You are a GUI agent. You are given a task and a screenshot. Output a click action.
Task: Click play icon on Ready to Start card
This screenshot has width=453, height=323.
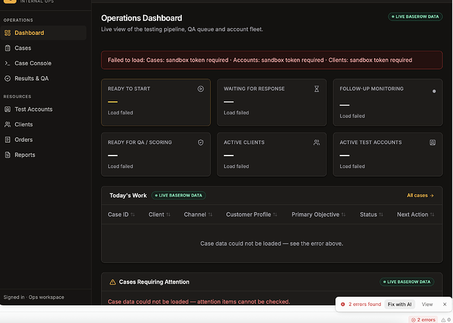(200, 89)
